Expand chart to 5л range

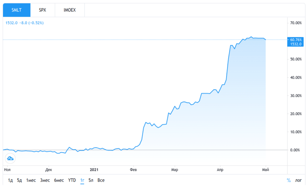(91, 180)
